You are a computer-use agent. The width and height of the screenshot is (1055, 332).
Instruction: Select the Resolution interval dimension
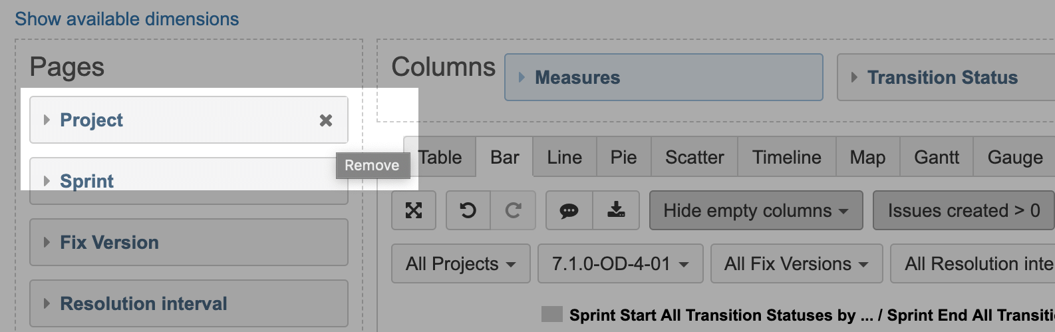click(x=189, y=303)
